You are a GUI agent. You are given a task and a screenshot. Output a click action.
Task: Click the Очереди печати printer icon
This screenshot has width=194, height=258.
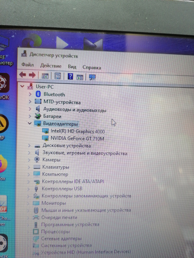(x=36, y=217)
